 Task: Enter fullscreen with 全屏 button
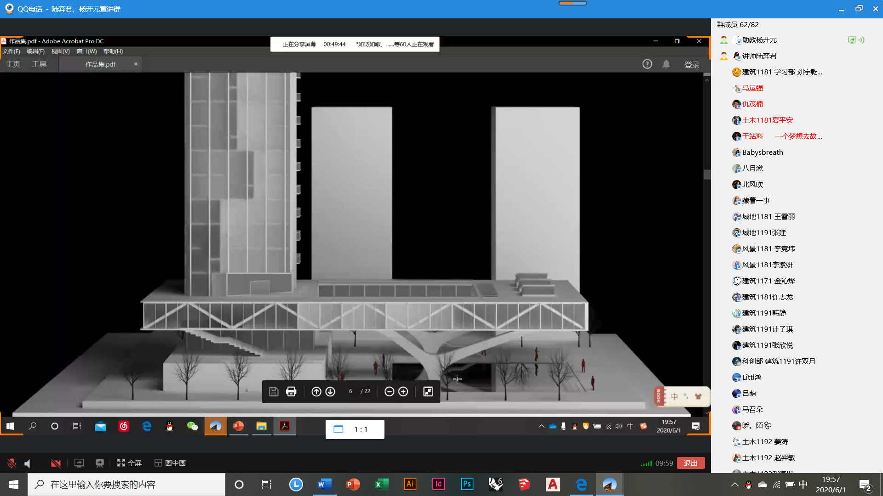point(129,463)
